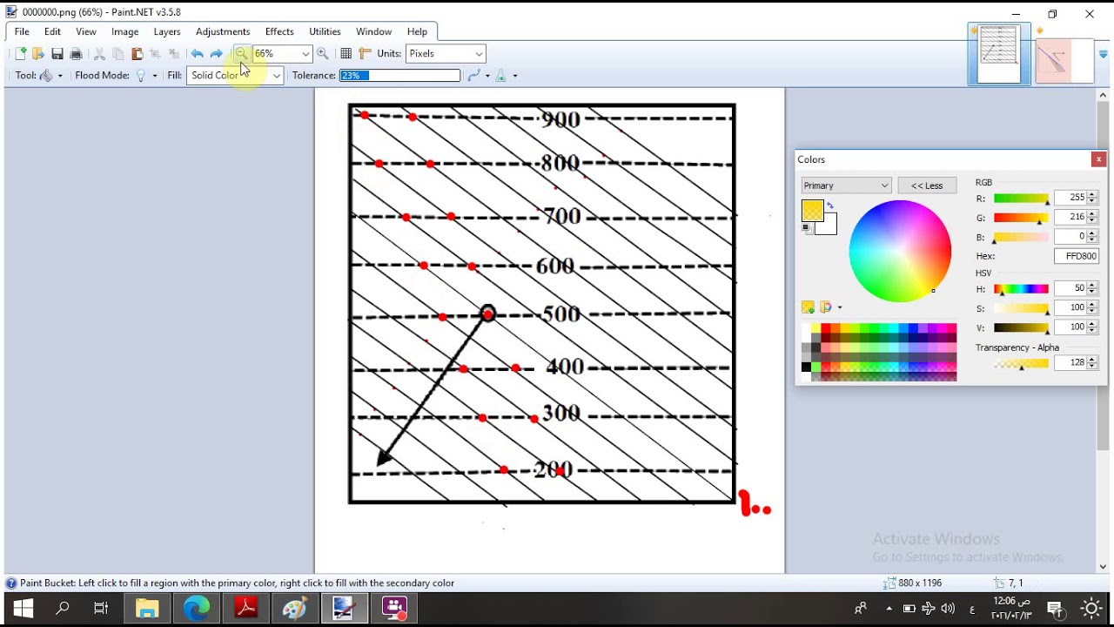The width and height of the screenshot is (1114, 627).
Task: Toggle the pixel grid icon
Action: click(346, 54)
